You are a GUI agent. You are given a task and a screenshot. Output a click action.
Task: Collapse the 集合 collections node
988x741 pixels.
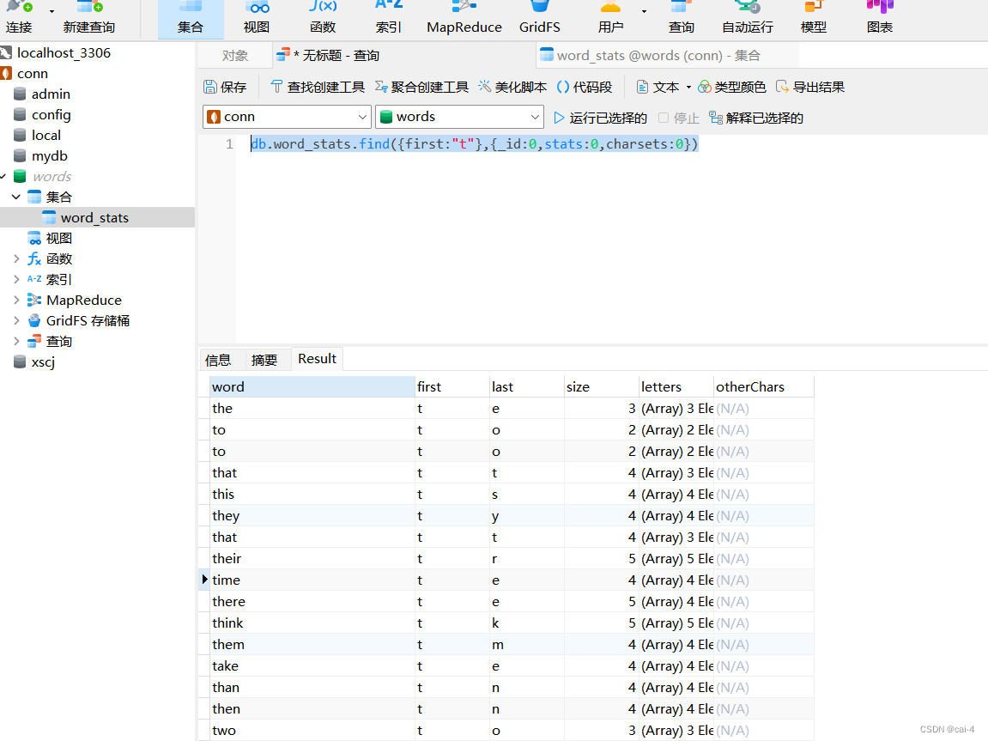pyautogui.click(x=16, y=197)
